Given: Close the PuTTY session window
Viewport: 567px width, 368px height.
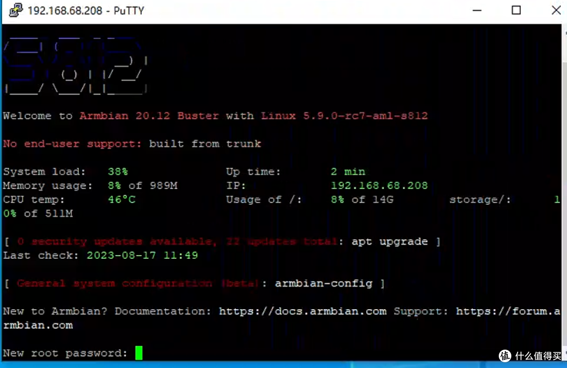Looking at the screenshot, I should (x=556, y=10).
